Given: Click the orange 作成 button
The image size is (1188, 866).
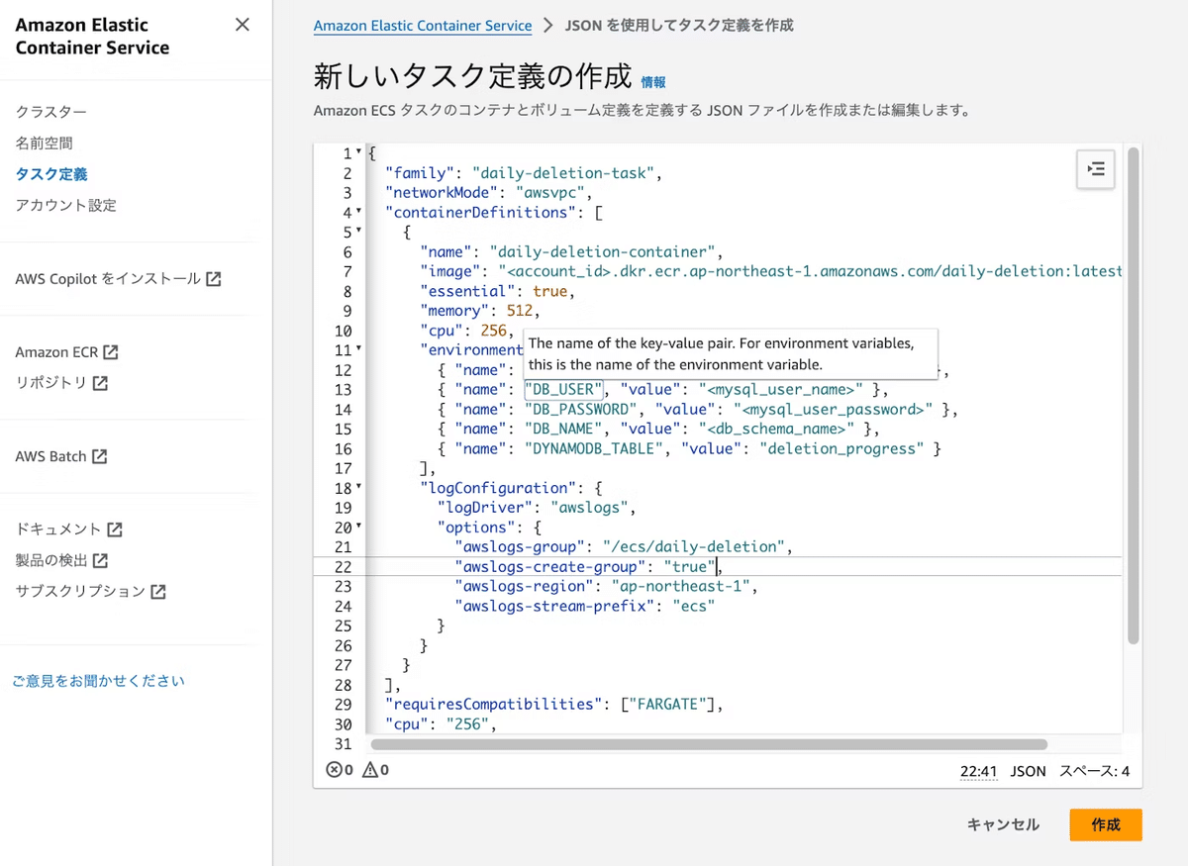Looking at the screenshot, I should tap(1106, 824).
